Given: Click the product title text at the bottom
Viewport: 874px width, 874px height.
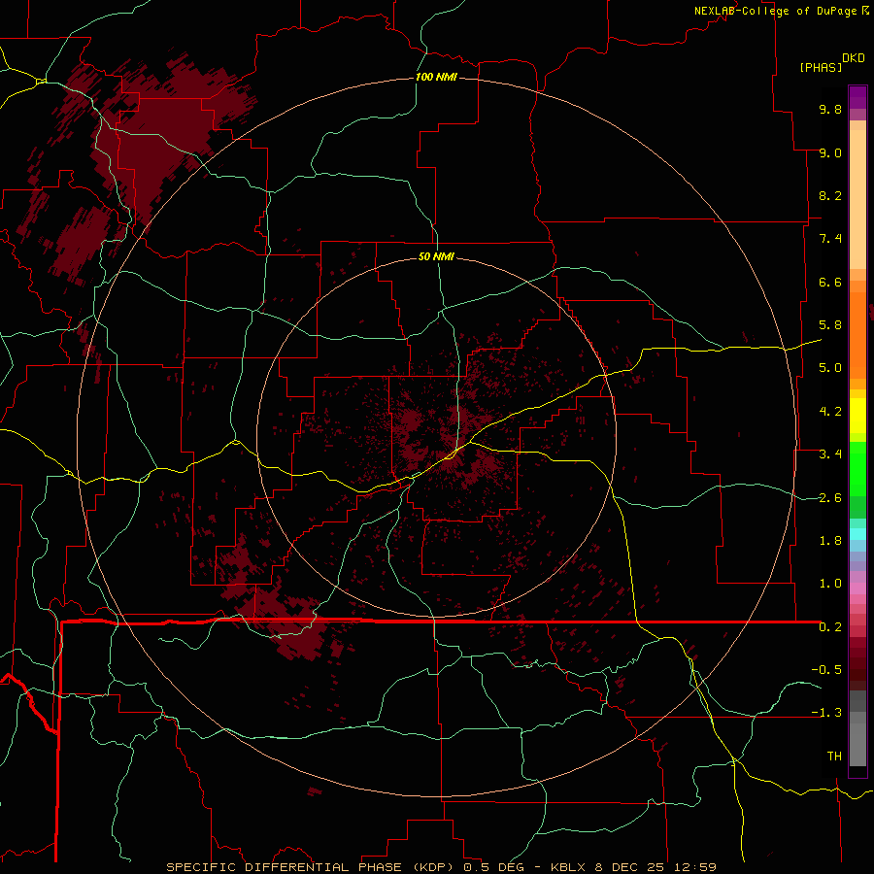Looking at the screenshot, I should (441, 867).
